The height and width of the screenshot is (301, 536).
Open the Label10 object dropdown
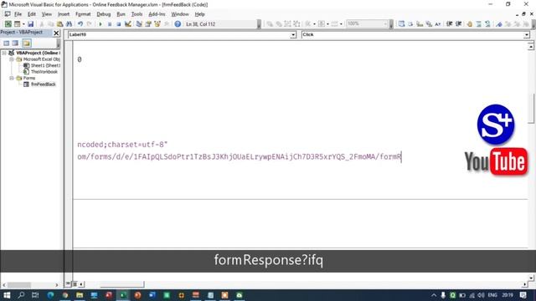point(293,35)
